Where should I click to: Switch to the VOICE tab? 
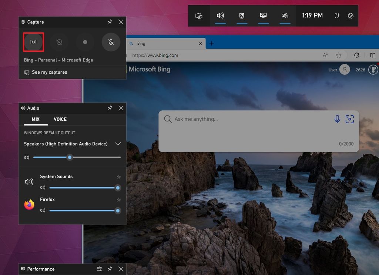pyautogui.click(x=60, y=119)
